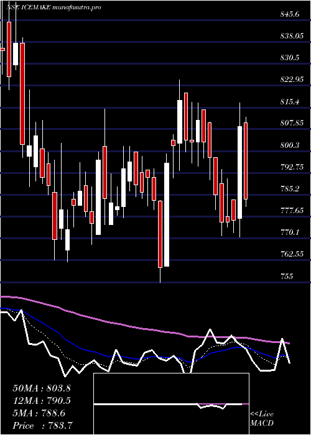Viewport: 311px width, 435px height.
Task: Select the 830.5 price axis label
Action: (290, 58)
